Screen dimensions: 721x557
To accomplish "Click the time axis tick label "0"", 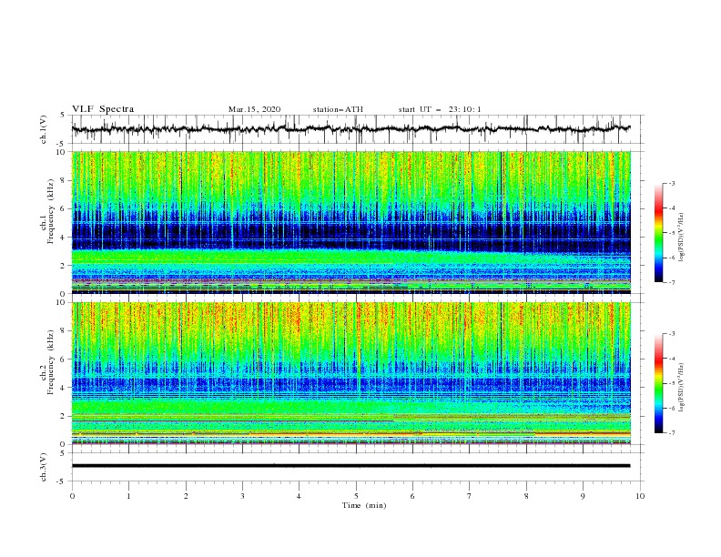I will [x=72, y=496].
